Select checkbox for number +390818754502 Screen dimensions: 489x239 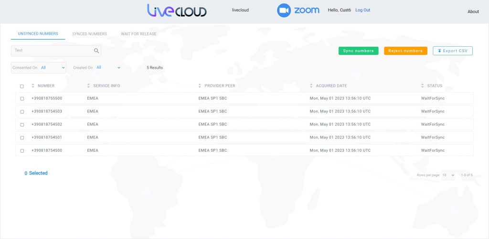coord(22,125)
